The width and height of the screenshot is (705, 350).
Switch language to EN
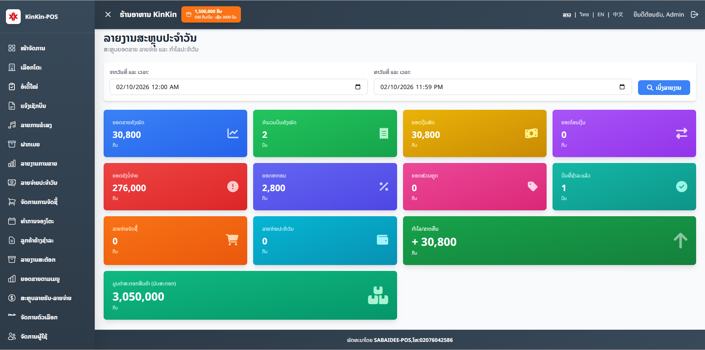[x=601, y=14]
